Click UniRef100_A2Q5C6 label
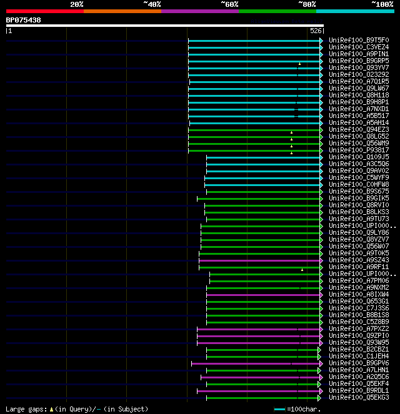400x414 pixels. coord(359,377)
